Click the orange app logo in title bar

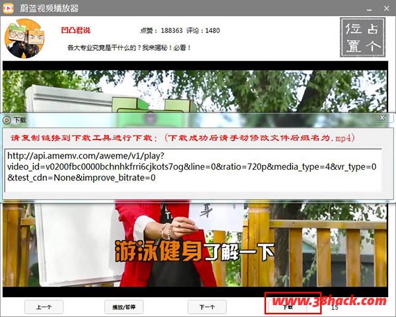(10, 7)
